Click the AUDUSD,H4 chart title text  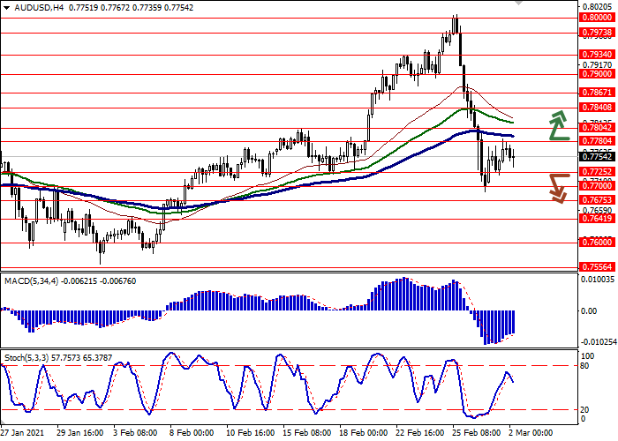click(x=39, y=7)
